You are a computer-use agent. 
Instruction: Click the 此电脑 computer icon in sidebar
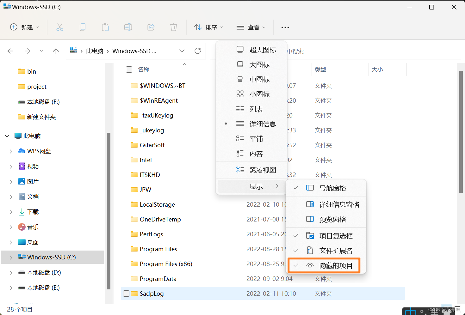(x=18, y=136)
